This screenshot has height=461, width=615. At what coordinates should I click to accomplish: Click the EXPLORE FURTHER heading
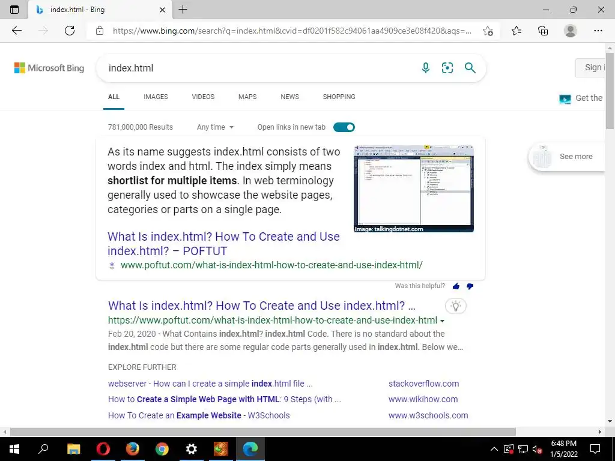coord(142,367)
